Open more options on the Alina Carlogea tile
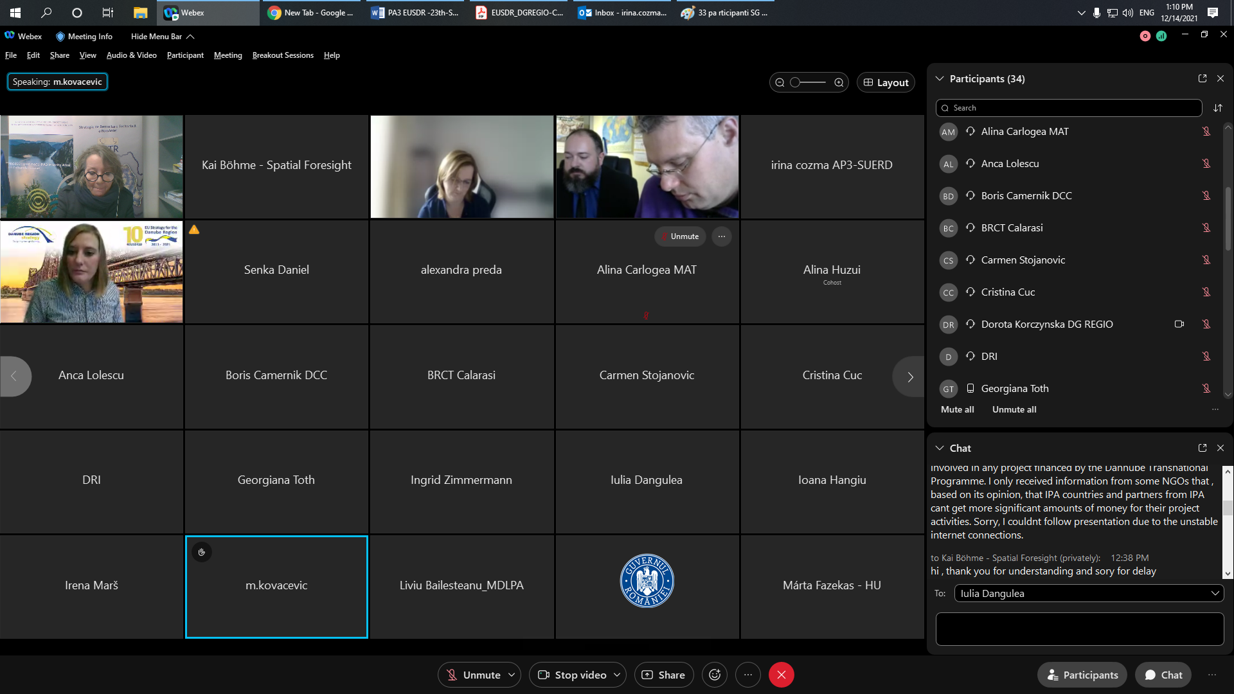Viewport: 1234px width, 694px height. pos(721,236)
